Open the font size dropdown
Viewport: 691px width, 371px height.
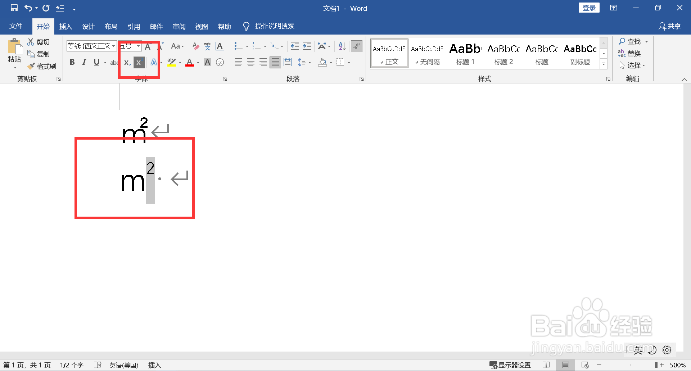[138, 46]
